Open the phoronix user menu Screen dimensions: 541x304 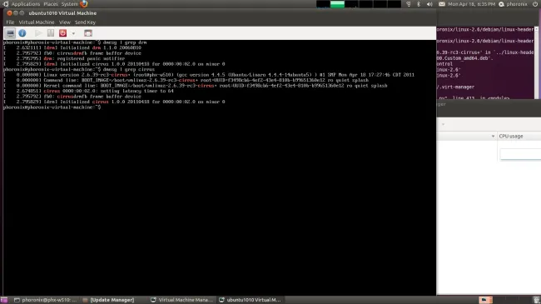tap(513, 4)
